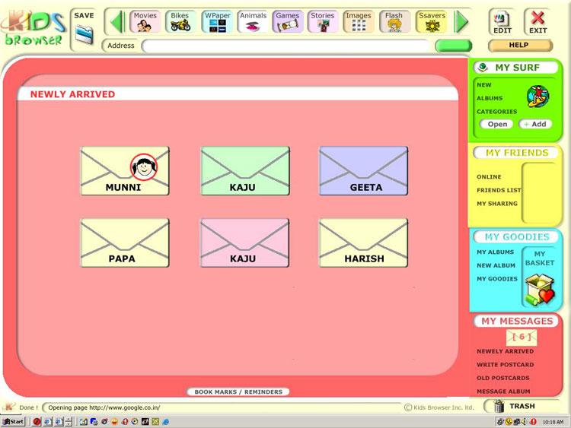
Task: Open the Bikes category
Action: [x=180, y=22]
